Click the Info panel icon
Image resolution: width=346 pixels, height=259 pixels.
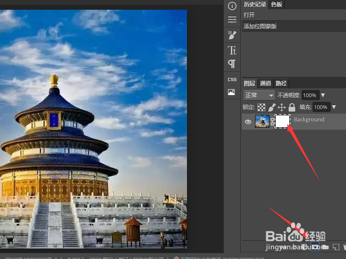(232, 6)
